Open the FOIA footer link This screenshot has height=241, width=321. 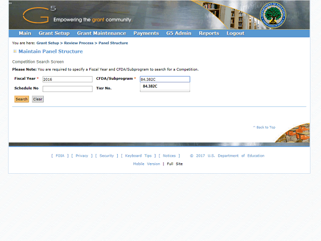coord(60,156)
